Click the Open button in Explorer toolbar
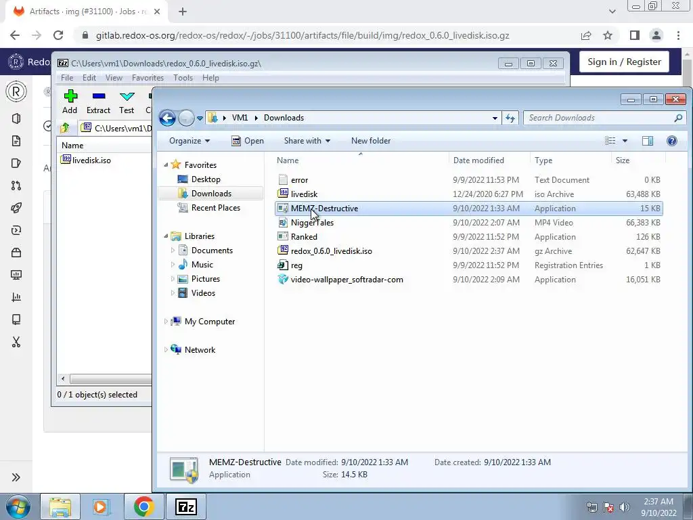Screen dimensions: 693x520 tap(248, 141)
